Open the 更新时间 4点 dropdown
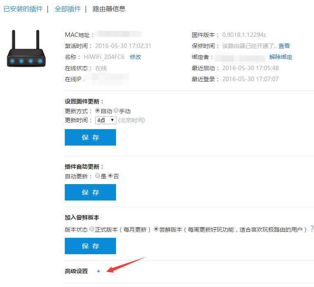 pos(105,120)
